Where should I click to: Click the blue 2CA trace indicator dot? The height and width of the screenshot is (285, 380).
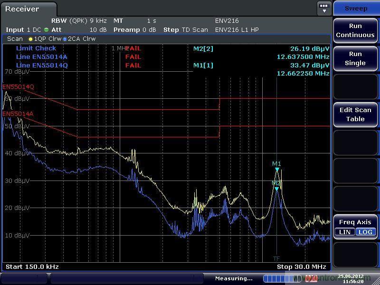pyautogui.click(x=65, y=39)
